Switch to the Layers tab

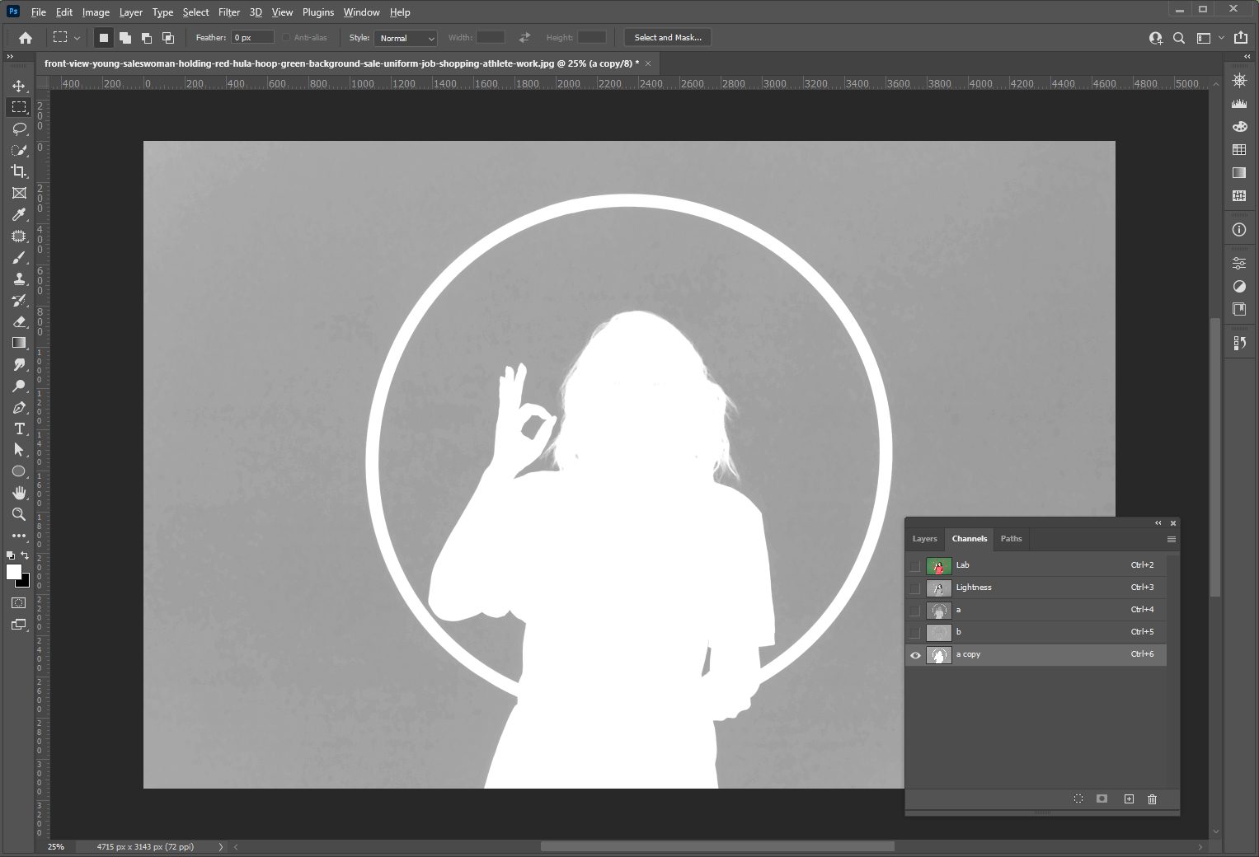[x=924, y=539]
